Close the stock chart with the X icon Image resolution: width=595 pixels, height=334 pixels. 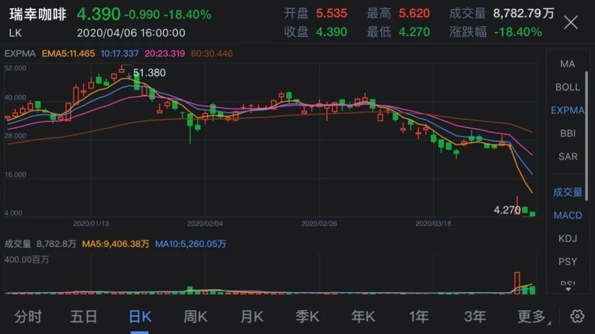(x=570, y=23)
